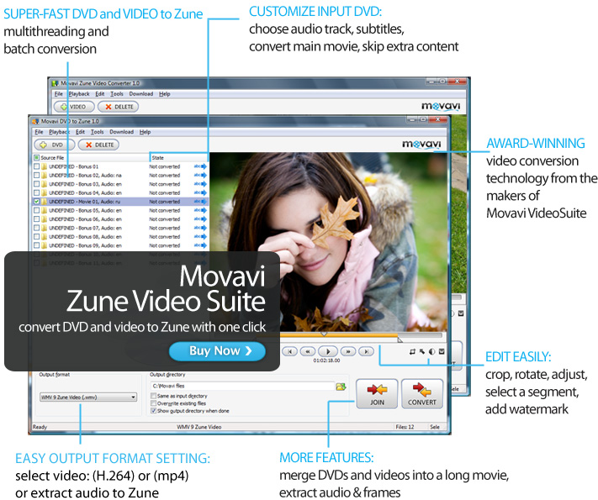This screenshot has height=500, width=598.
Task: Check the Bonus 09 row checkbox
Action: pos(37,245)
